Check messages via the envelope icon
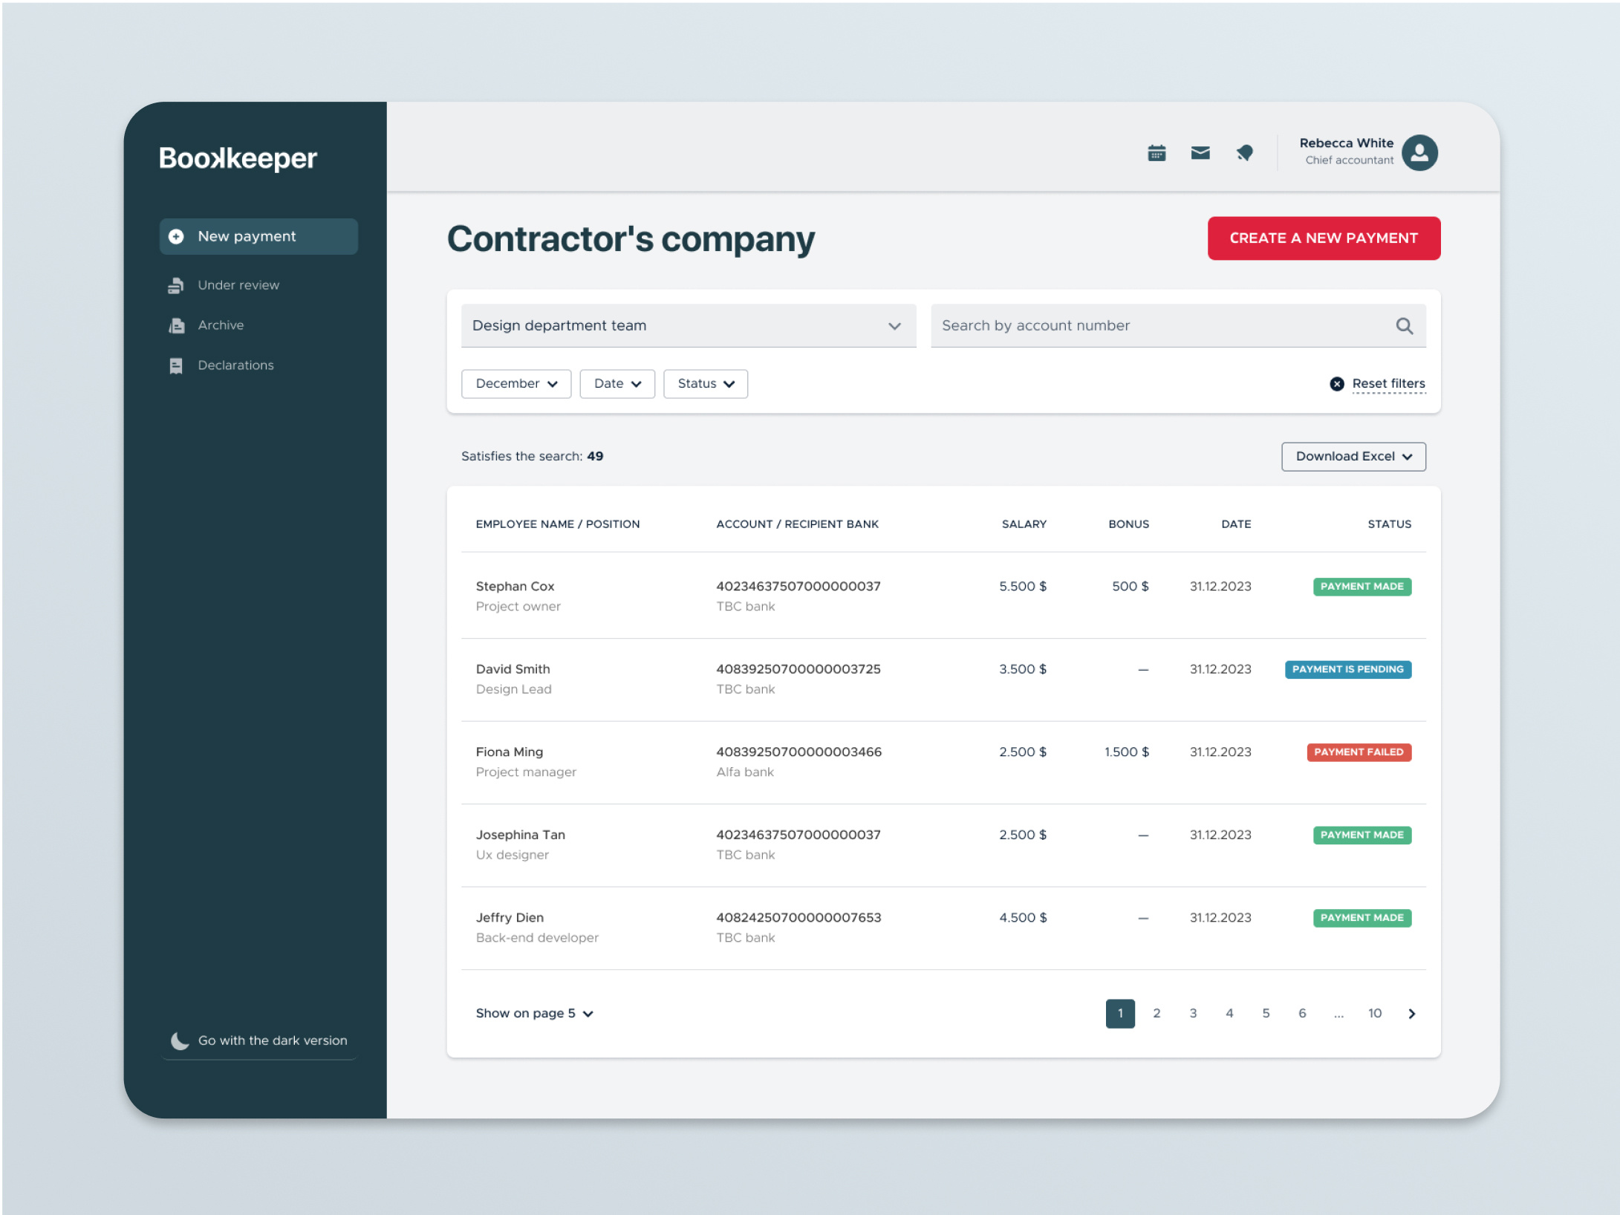Image resolution: width=1620 pixels, height=1215 pixels. pyautogui.click(x=1200, y=152)
